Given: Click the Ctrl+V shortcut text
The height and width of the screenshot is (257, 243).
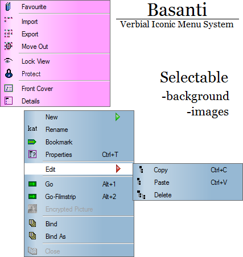Looking at the screenshot, I should tap(219, 183).
